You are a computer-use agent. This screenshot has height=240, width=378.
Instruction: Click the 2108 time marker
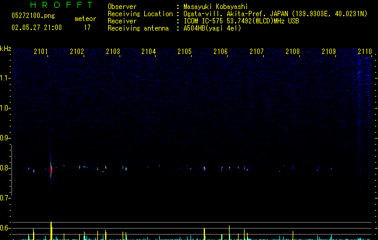coord(293,52)
